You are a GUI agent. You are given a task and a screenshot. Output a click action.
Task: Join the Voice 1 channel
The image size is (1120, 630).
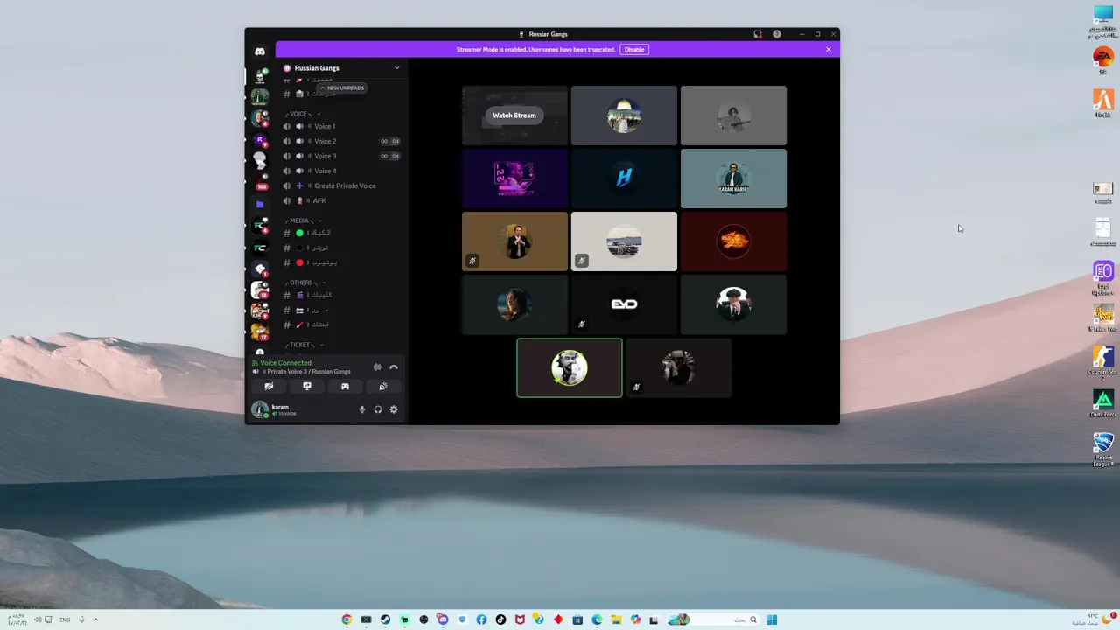(341, 126)
